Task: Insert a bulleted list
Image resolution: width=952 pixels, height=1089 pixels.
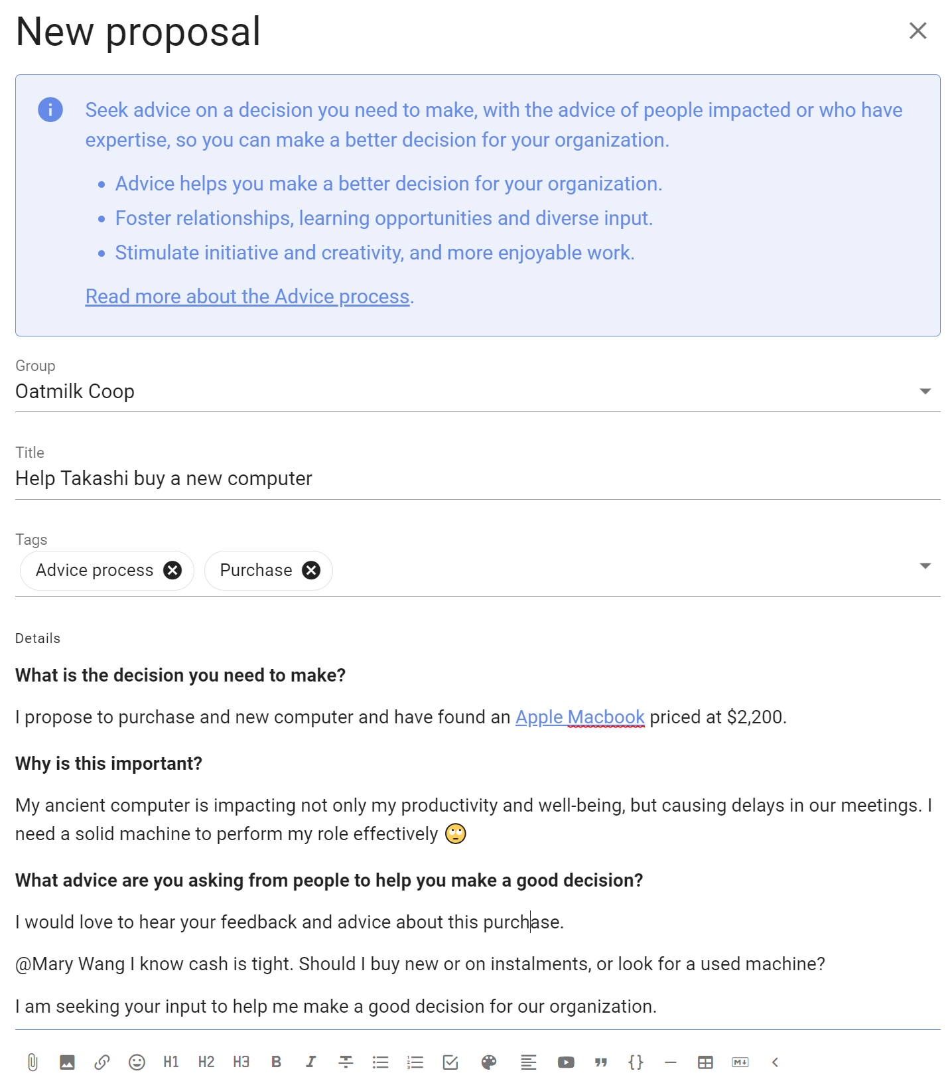Action: [x=380, y=1062]
